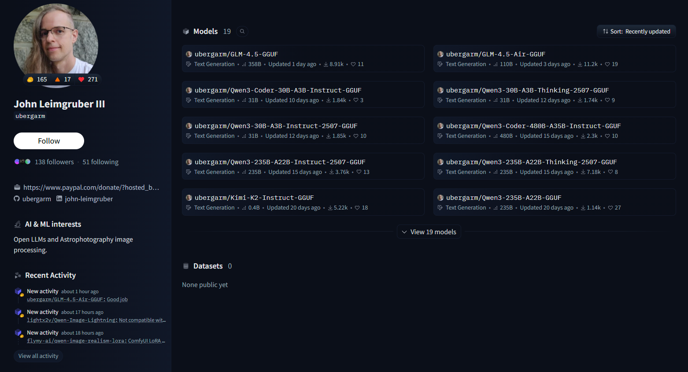Click the download icon next to 11.2k
The height and width of the screenshot is (372, 688).
click(x=580, y=64)
